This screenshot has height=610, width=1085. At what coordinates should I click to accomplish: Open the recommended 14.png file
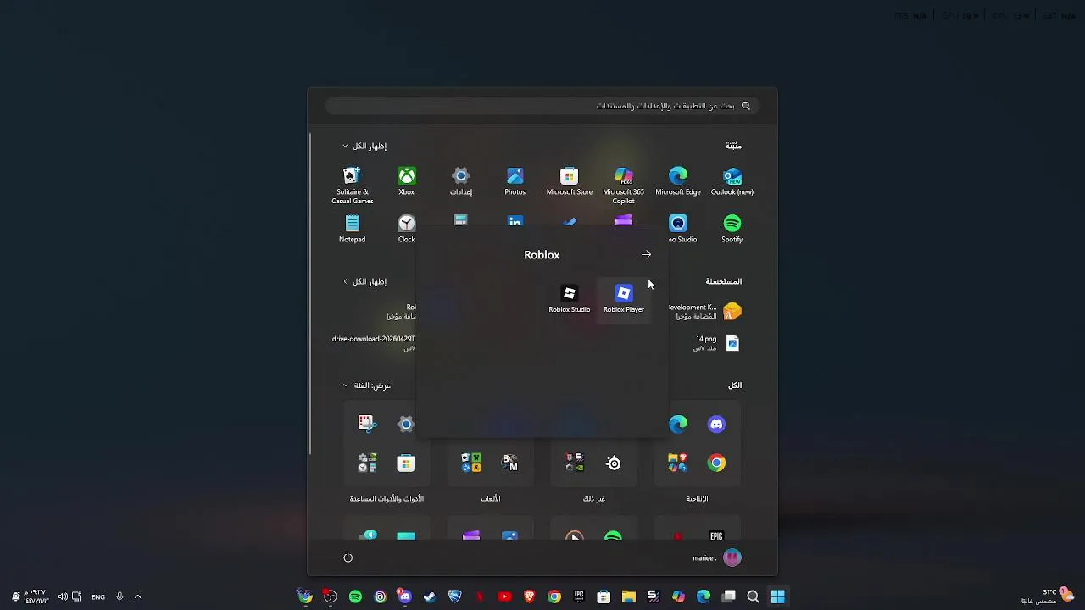716,343
